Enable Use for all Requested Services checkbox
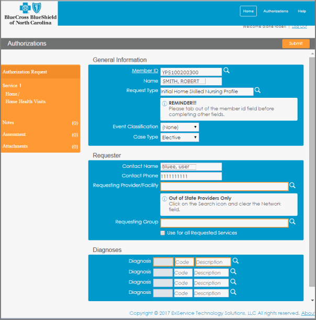 pyautogui.click(x=163, y=233)
